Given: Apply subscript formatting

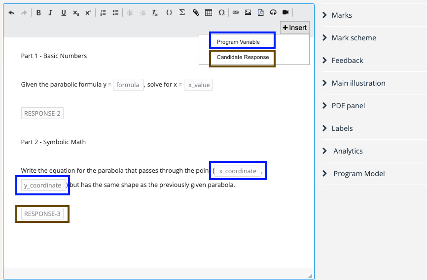Looking at the screenshot, I should point(75,13).
